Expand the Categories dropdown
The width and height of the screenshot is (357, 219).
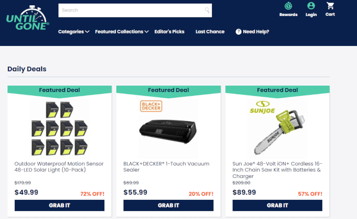[74, 32]
